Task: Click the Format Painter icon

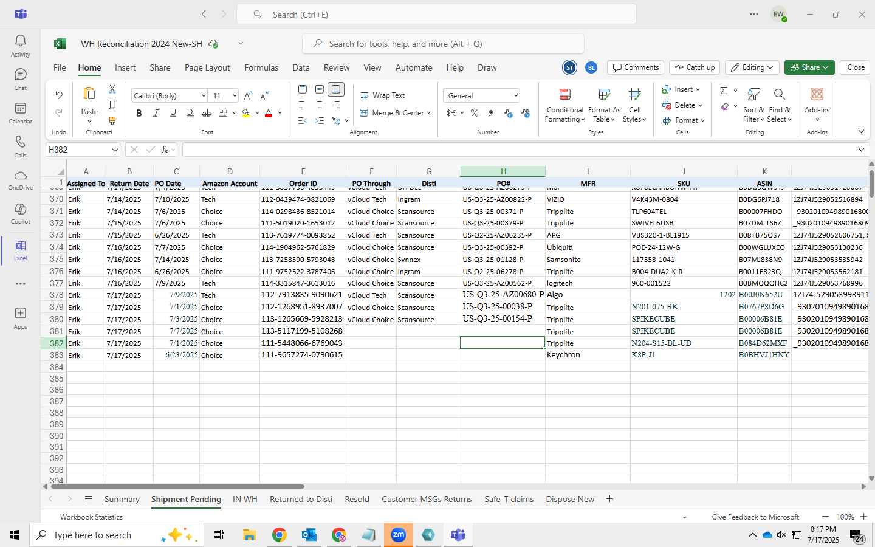Action: 112,121
